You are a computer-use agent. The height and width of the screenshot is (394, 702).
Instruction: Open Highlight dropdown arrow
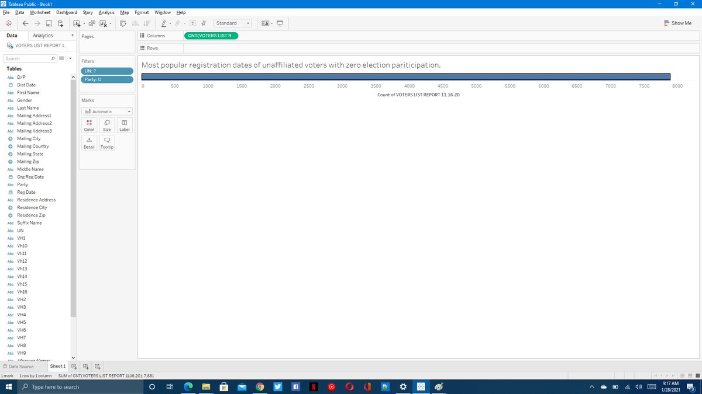(x=171, y=24)
